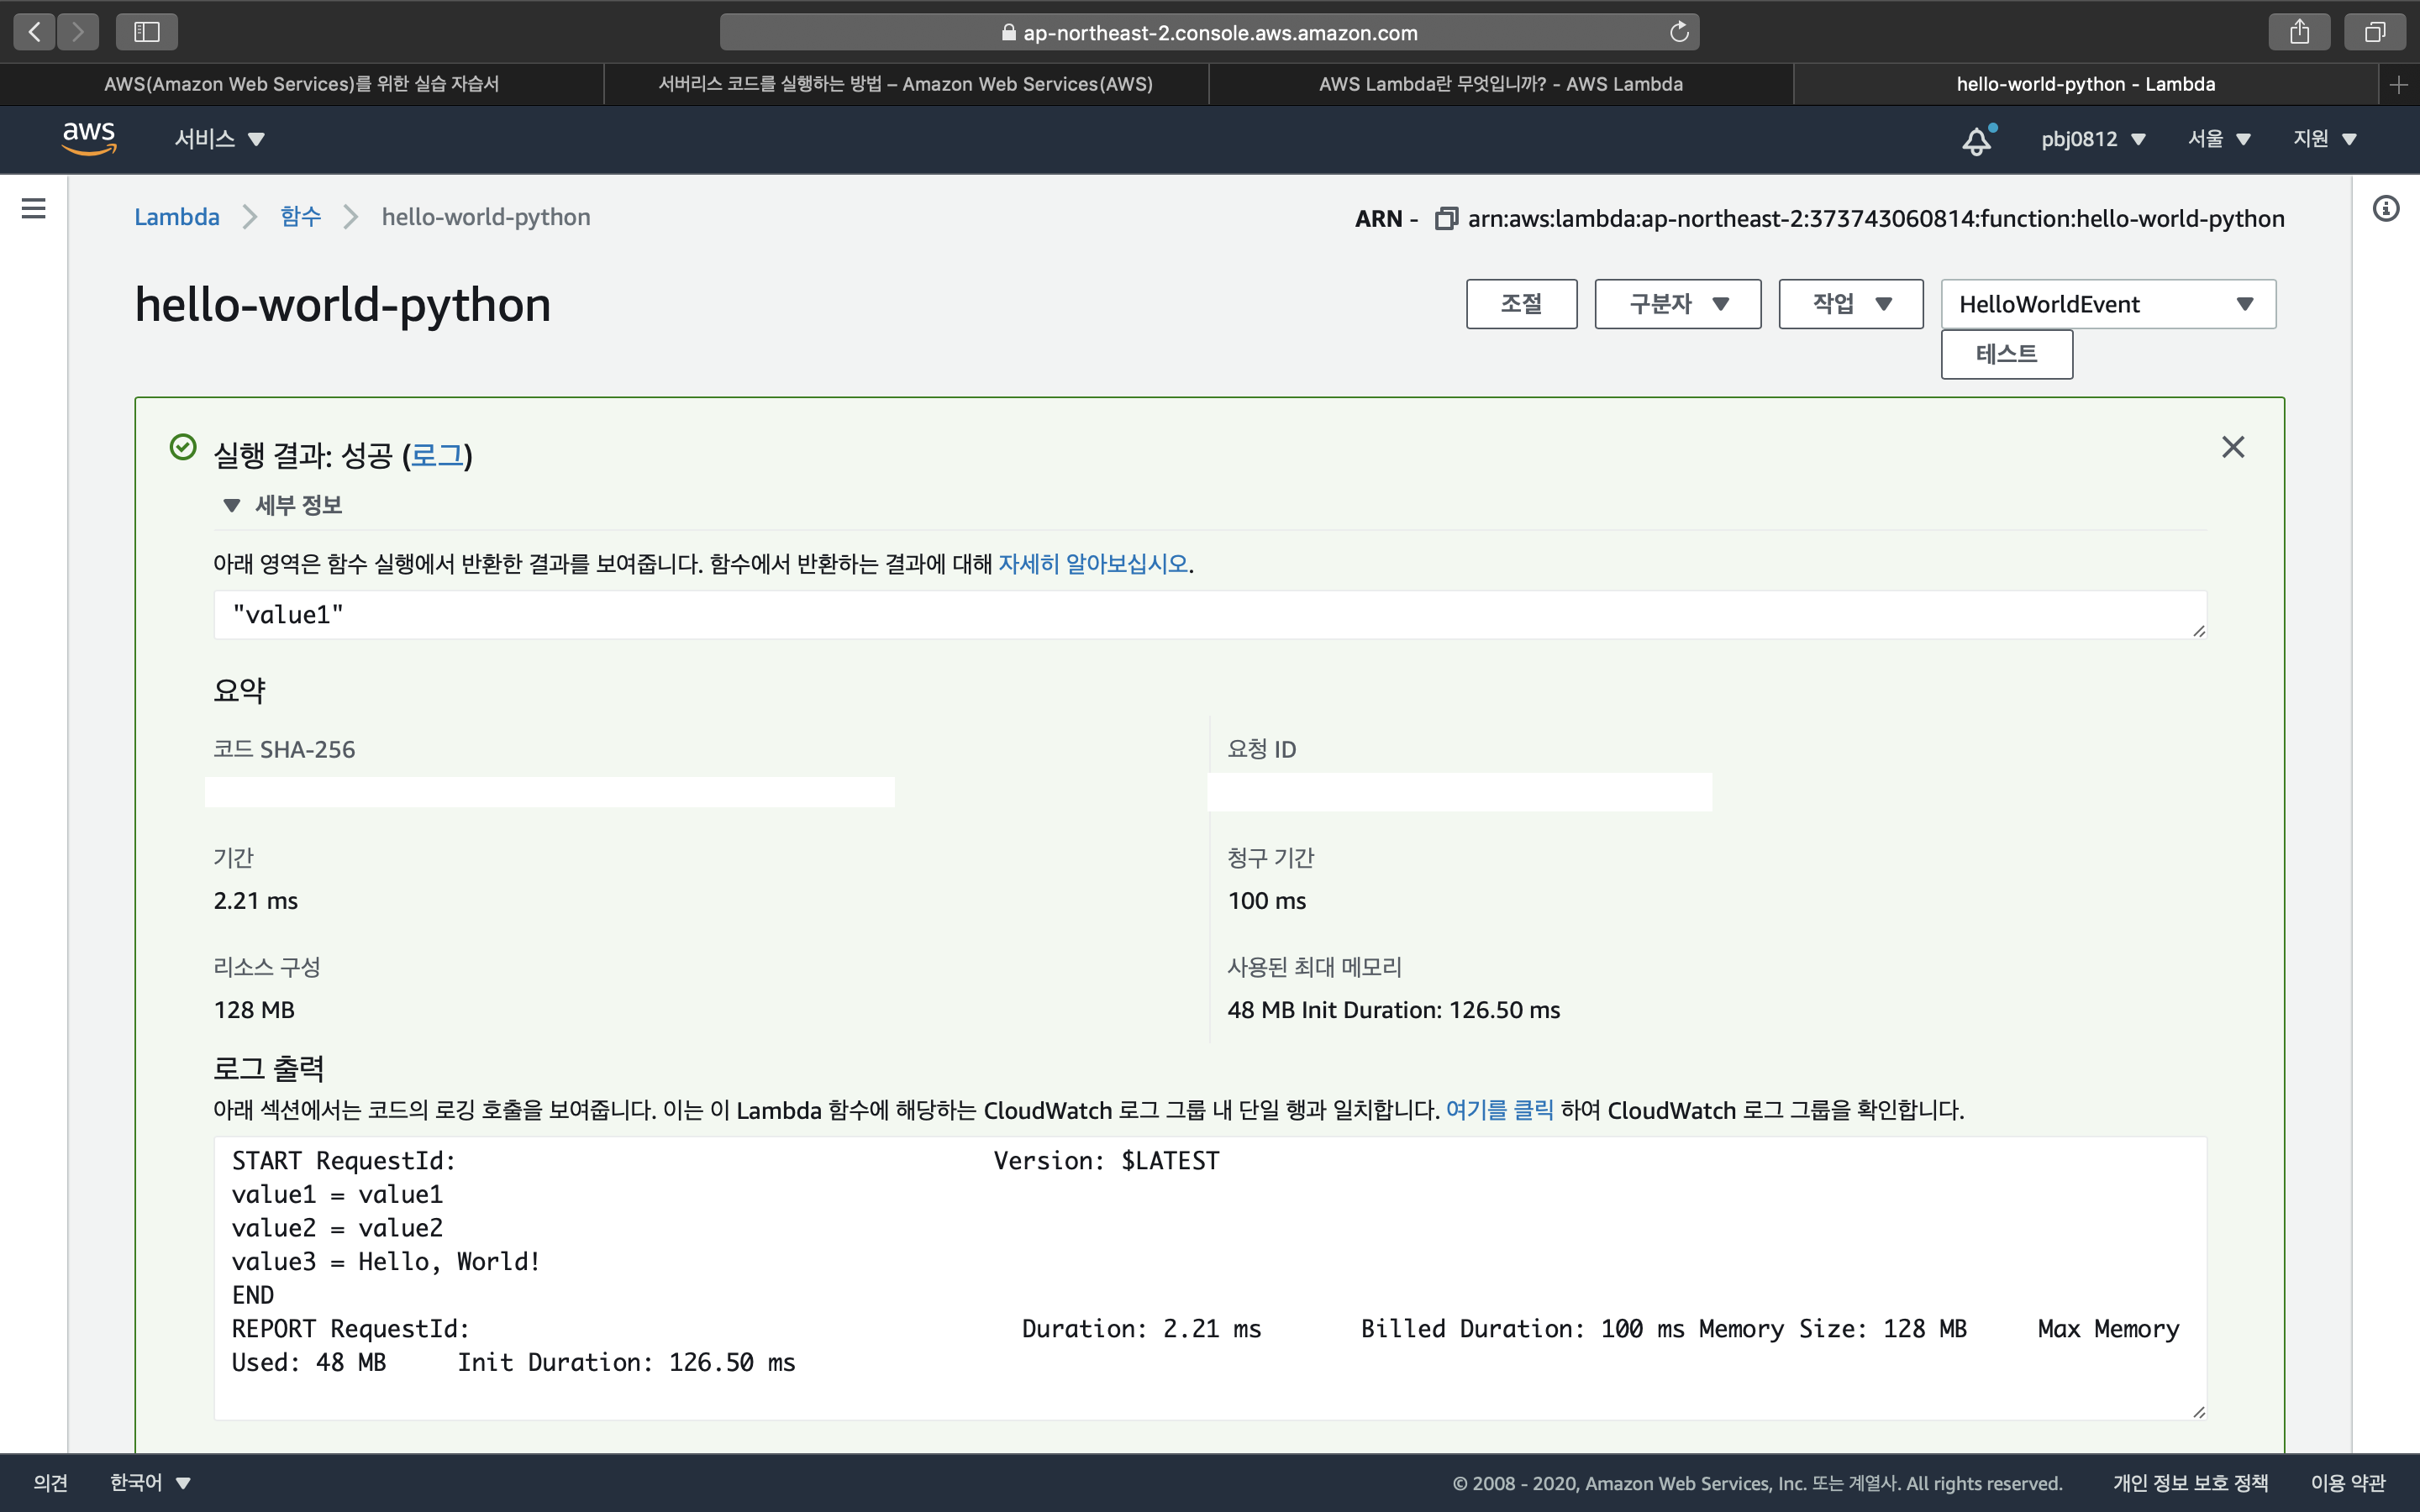Click the returned value1 result text area

[x=1208, y=615]
